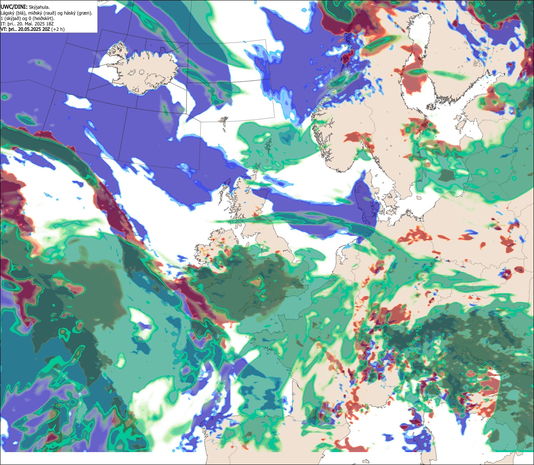Click the initial time 'IT: þri.. 20. Maí. 2025 18Z'
This screenshot has width=534, height=465.
[27, 24]
